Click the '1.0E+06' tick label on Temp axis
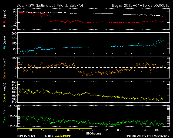This screenshot has height=138, width=173. (x=12, y=106)
